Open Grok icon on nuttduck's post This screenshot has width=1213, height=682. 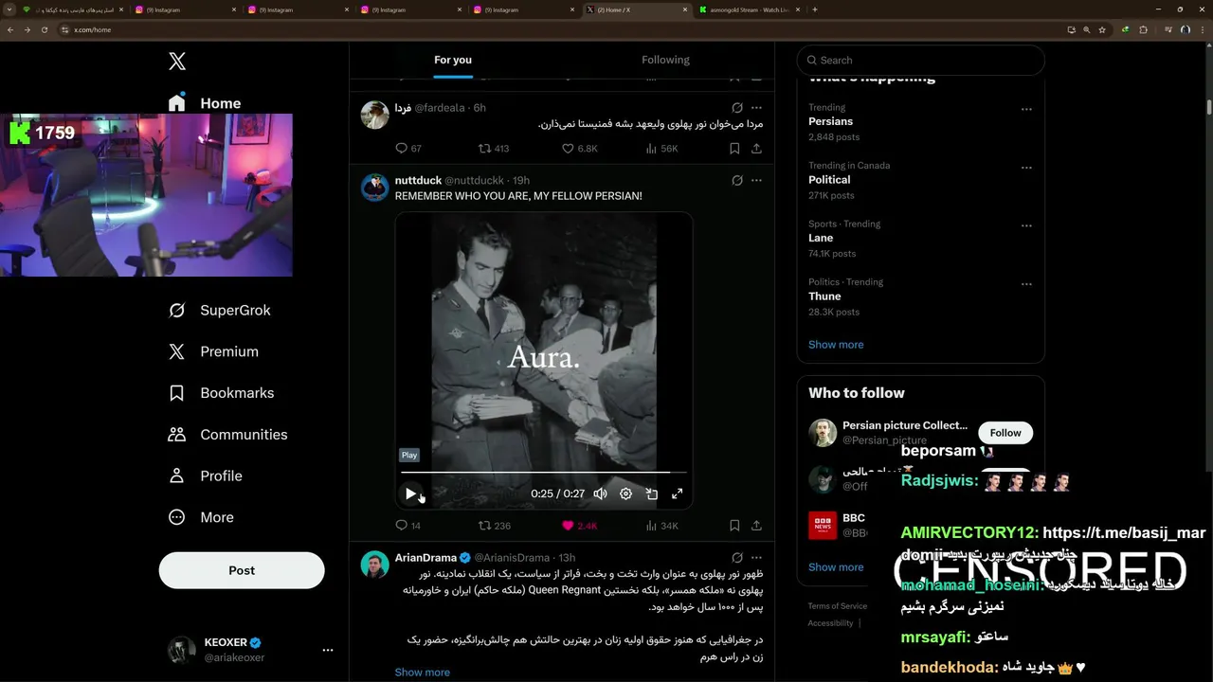pos(737,180)
